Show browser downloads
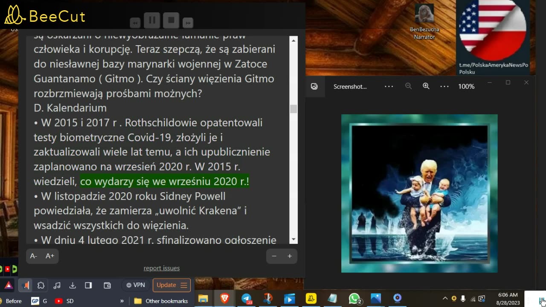546x307 pixels. pos(73,285)
